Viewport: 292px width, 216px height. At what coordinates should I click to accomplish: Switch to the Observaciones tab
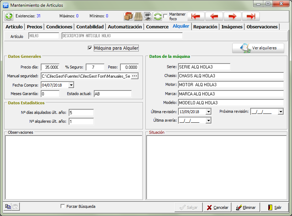pyautogui.click(x=262, y=27)
